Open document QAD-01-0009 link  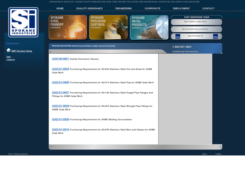60,119
